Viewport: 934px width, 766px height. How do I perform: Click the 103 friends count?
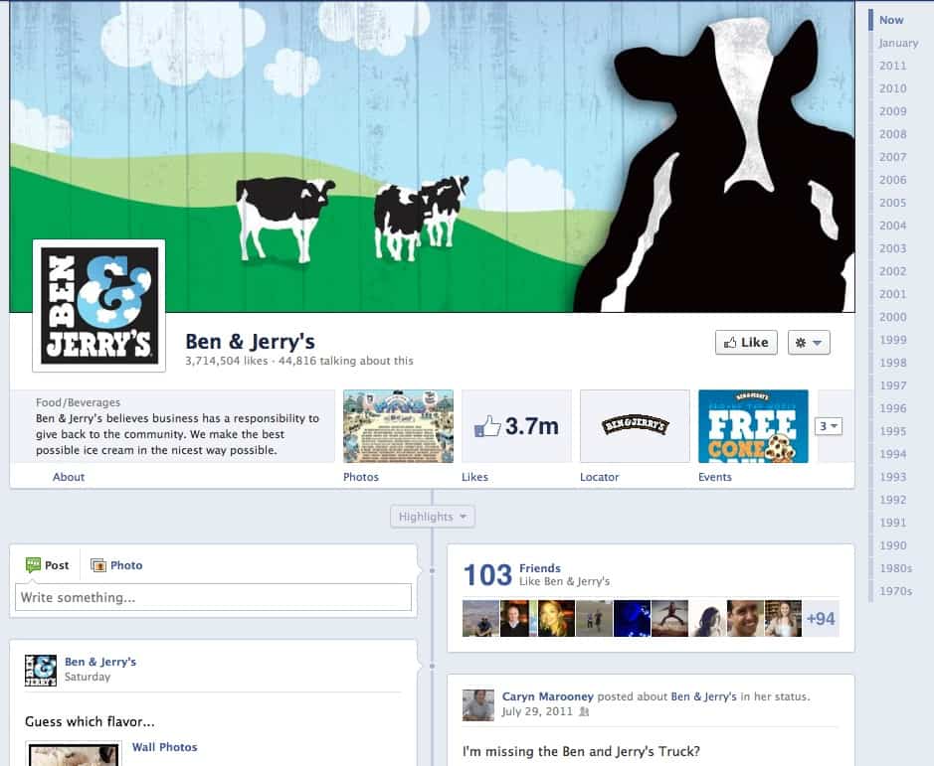click(x=487, y=575)
